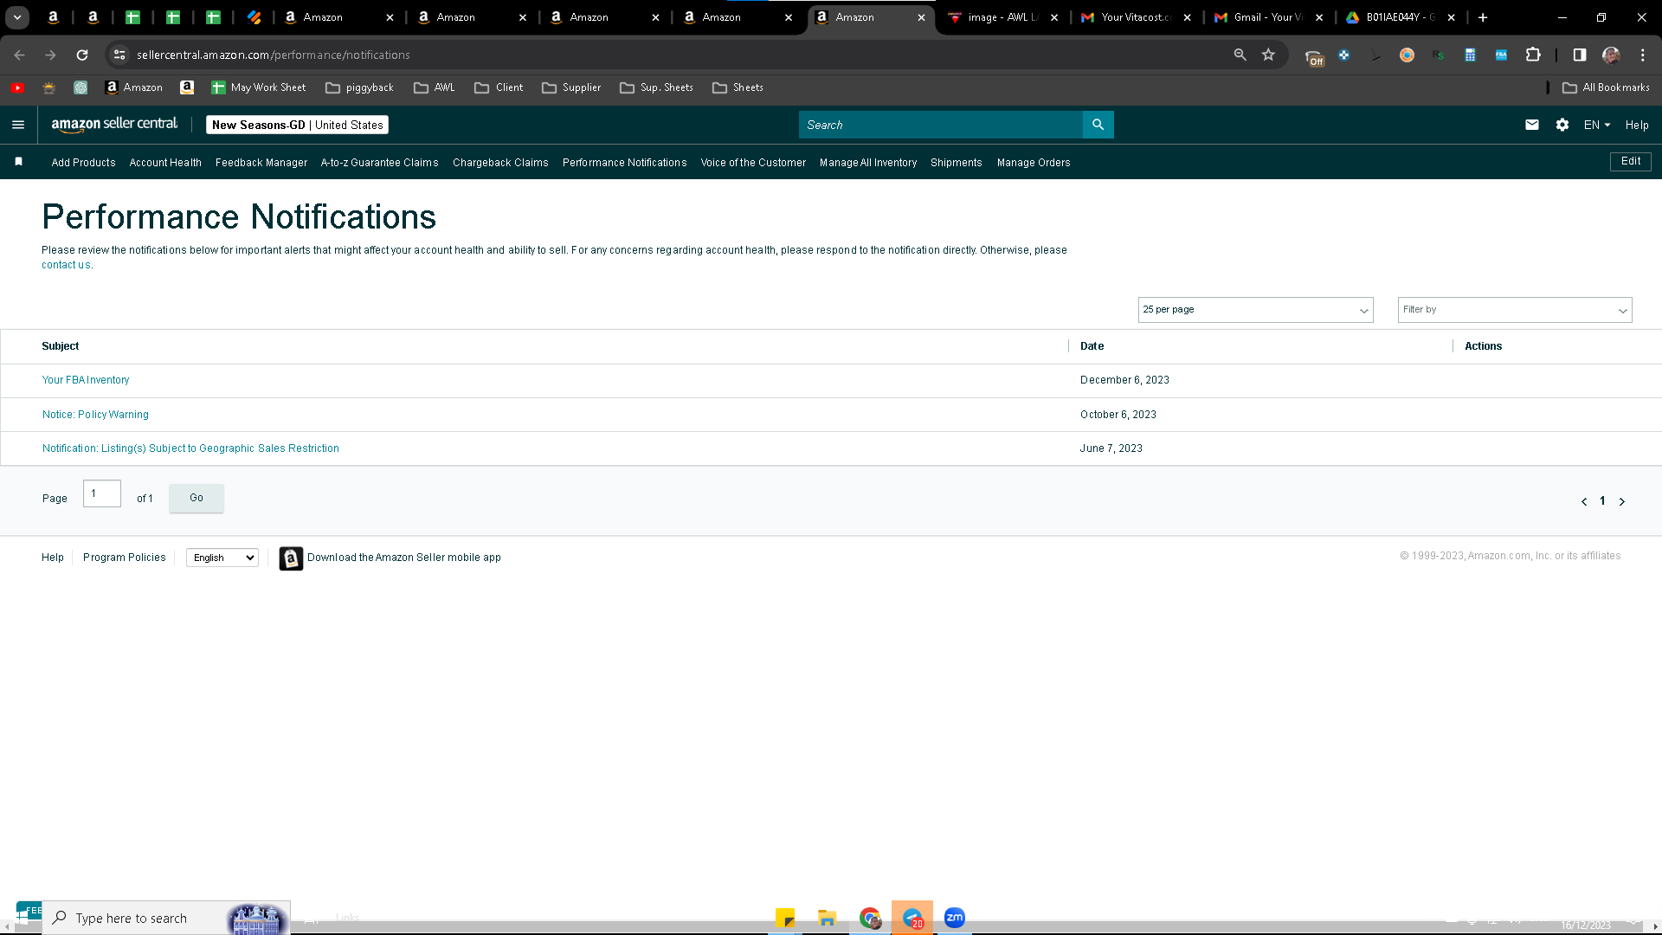Screen dimensions: 1662x935
Task: Click the Go page button
Action: click(x=196, y=498)
